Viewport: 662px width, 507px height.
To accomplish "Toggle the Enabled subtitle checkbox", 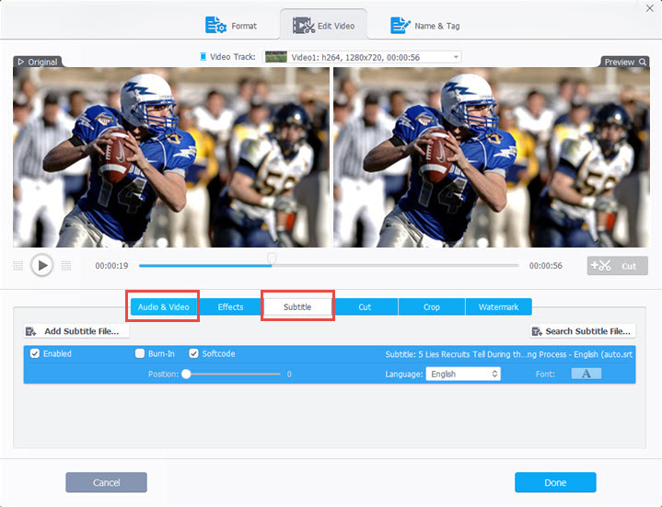I will [35, 353].
